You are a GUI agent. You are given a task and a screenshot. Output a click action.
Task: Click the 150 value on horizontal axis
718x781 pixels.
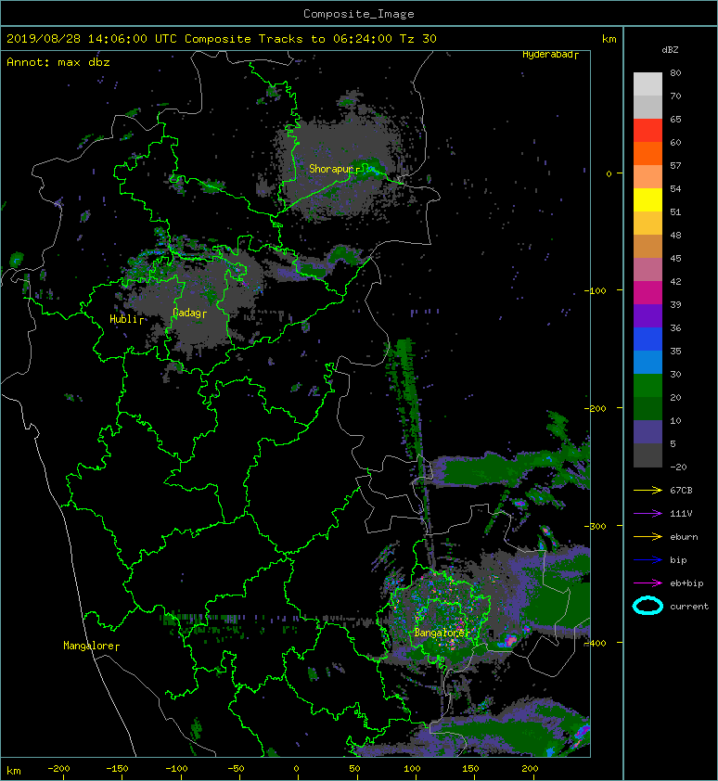470,769
